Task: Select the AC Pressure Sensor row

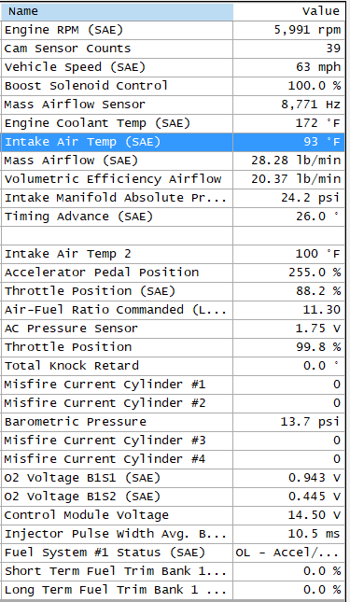Action: (173, 329)
